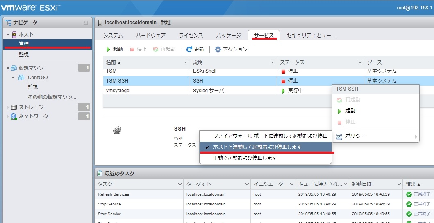Image resolution: width=434 pixels, height=223 pixels.
Task: Click the success check icon for Stop Service task
Action: (x=409, y=204)
